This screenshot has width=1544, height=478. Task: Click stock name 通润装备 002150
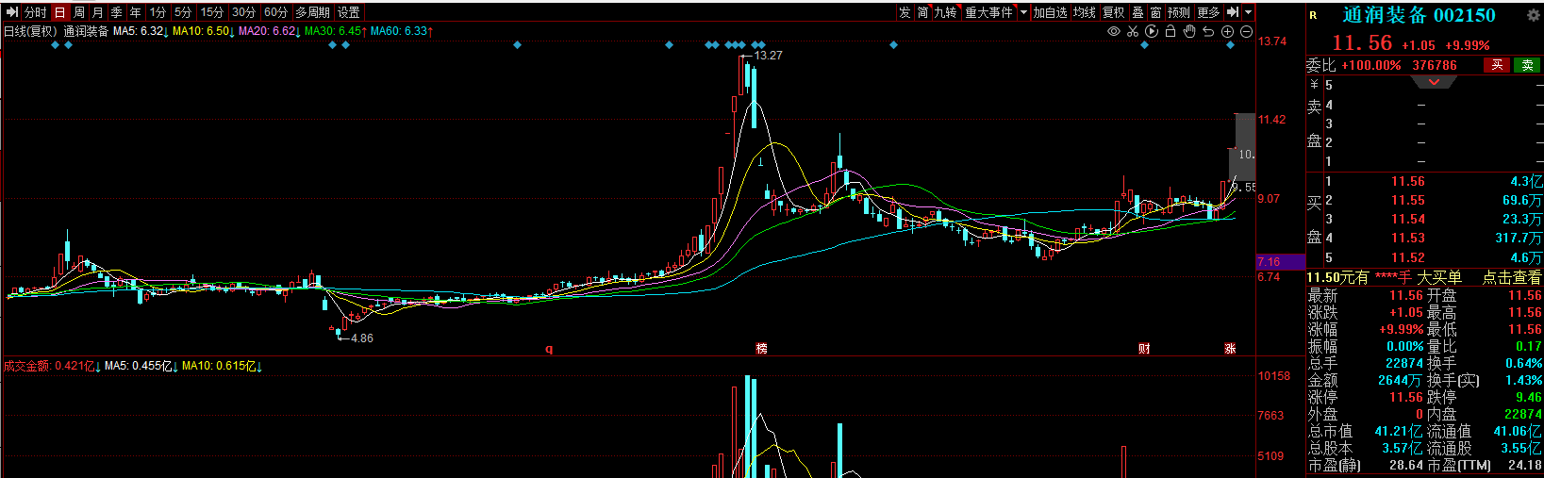pos(1419,15)
